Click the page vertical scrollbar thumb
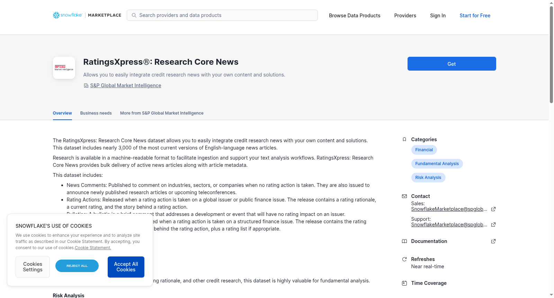Screen dimensions: 554x298 point(551,54)
